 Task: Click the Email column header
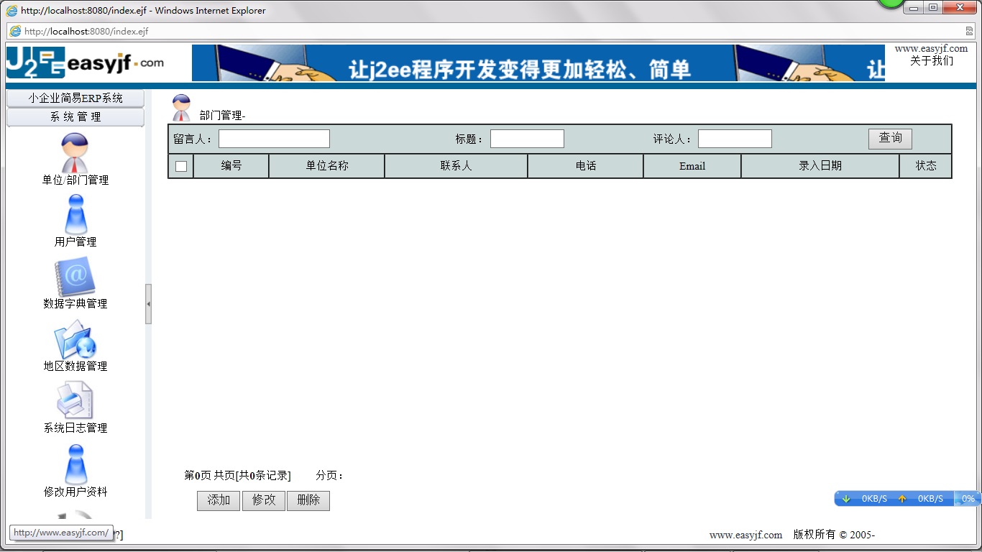(692, 166)
